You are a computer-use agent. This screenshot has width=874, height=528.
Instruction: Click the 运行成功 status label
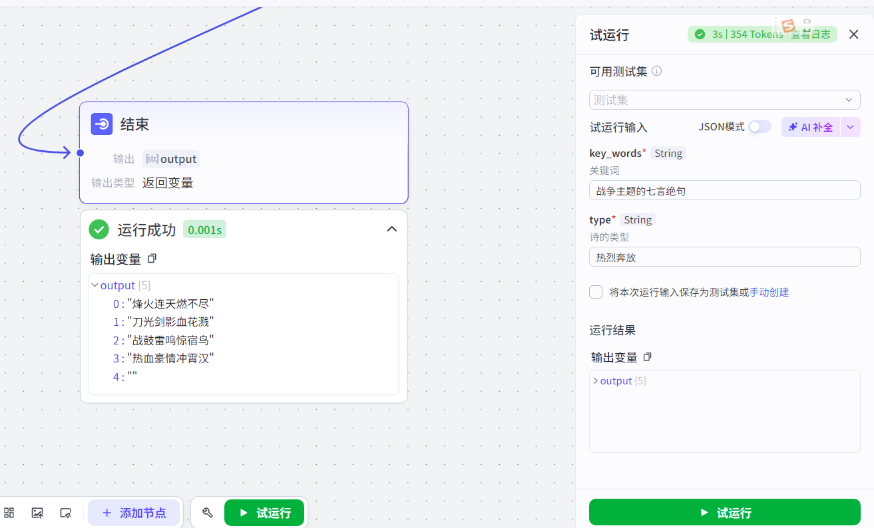tap(146, 230)
